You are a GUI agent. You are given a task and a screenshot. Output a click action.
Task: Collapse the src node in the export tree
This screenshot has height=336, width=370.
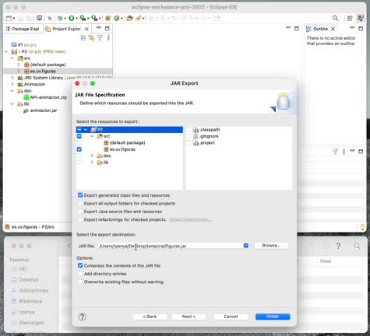[x=92, y=136]
